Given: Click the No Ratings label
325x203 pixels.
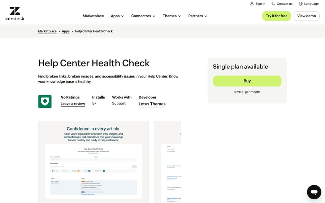Looking at the screenshot, I should (x=70, y=97).
